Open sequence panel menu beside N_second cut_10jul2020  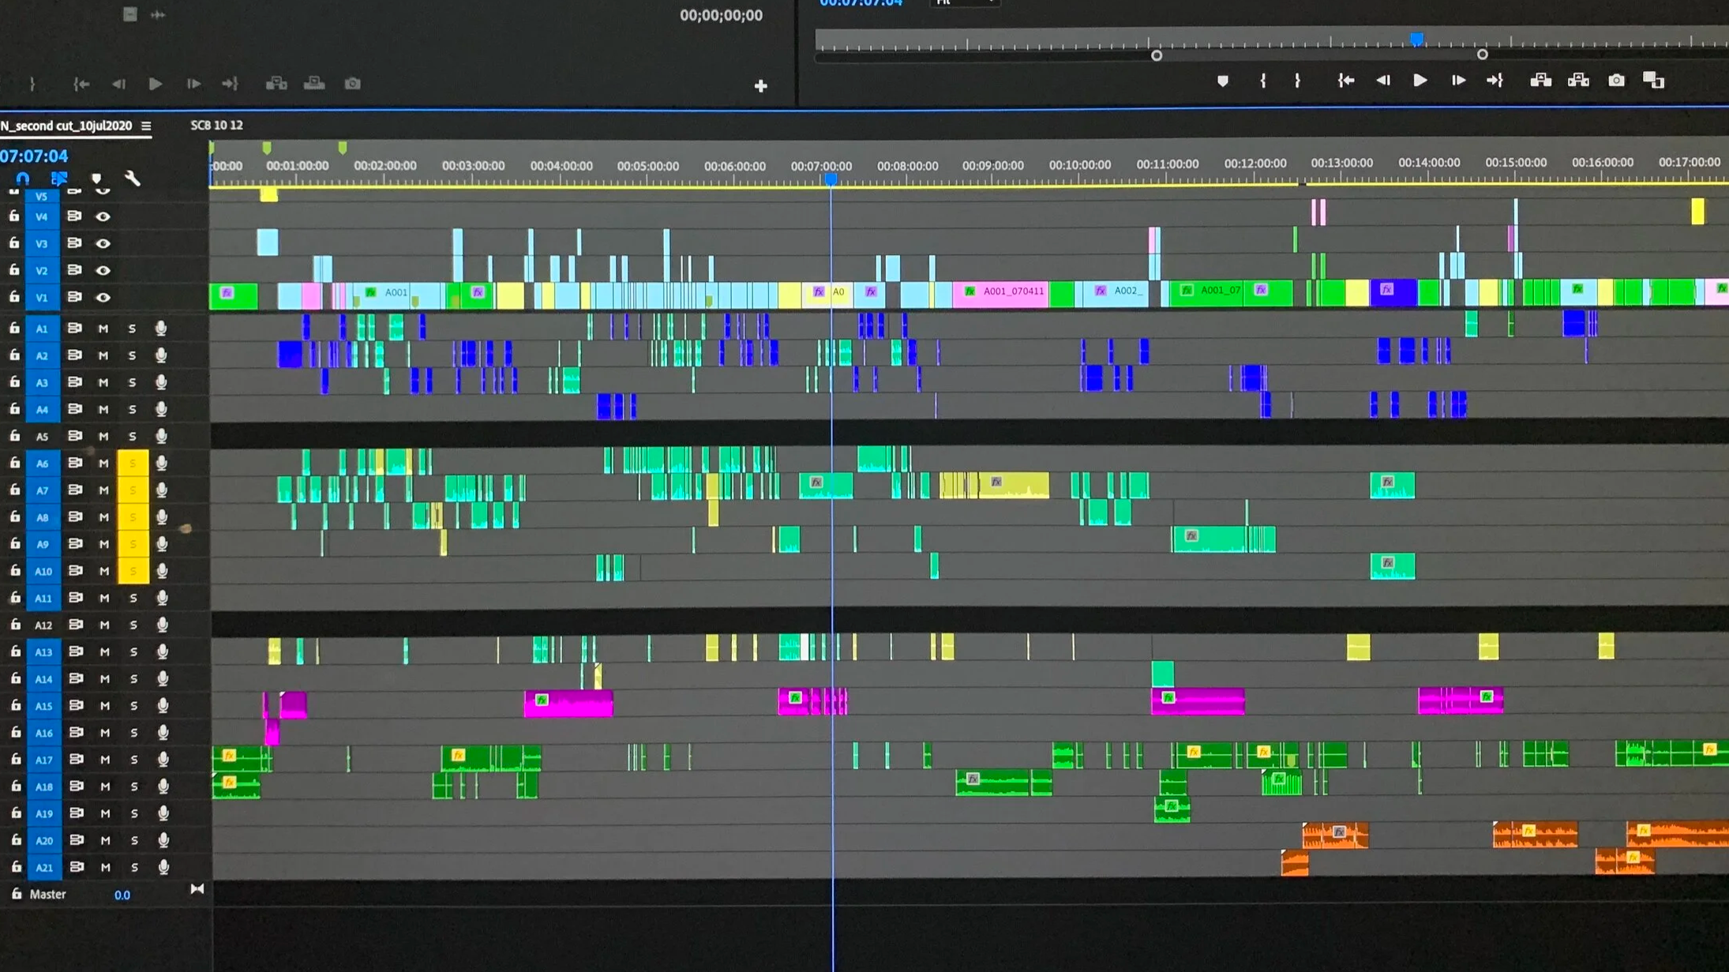(146, 126)
